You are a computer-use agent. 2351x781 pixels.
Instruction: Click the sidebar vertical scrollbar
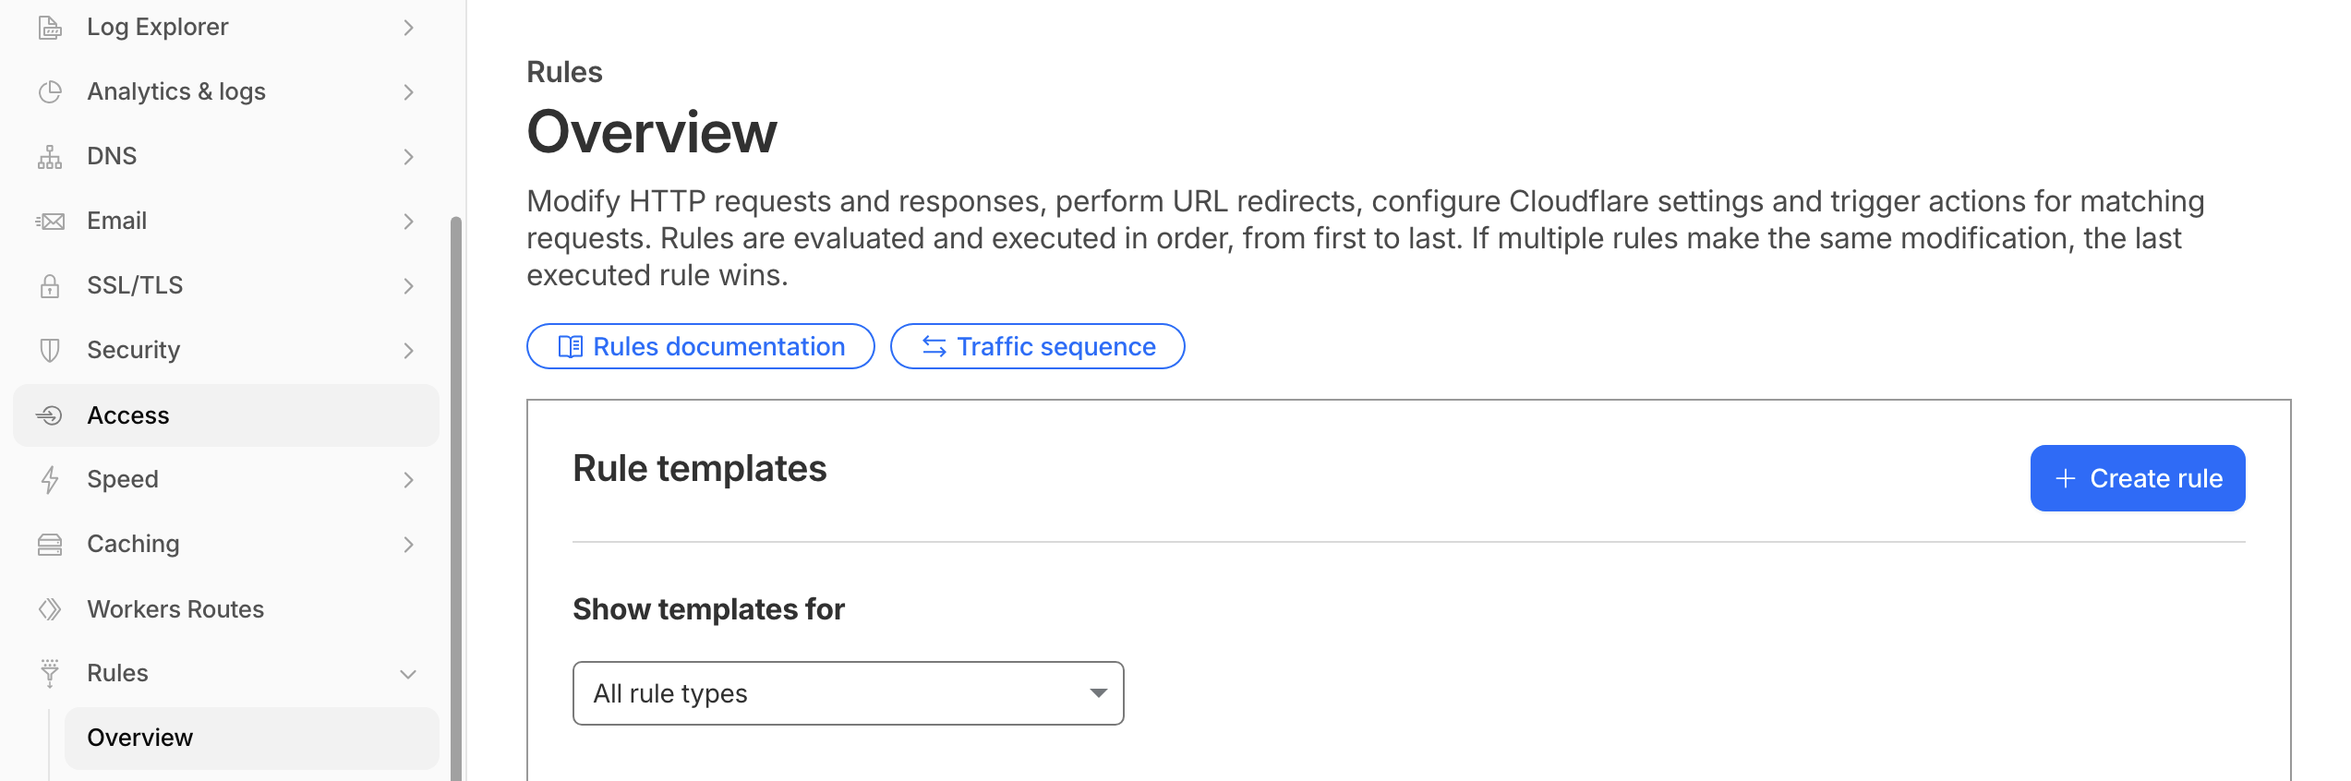[x=455, y=499]
